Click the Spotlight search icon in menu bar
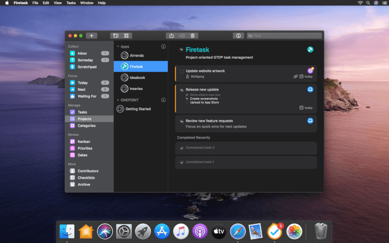The image size is (389, 243). pyautogui.click(x=368, y=3)
